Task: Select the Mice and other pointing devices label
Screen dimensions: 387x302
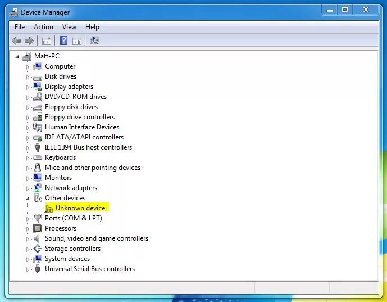Action: 93,168
